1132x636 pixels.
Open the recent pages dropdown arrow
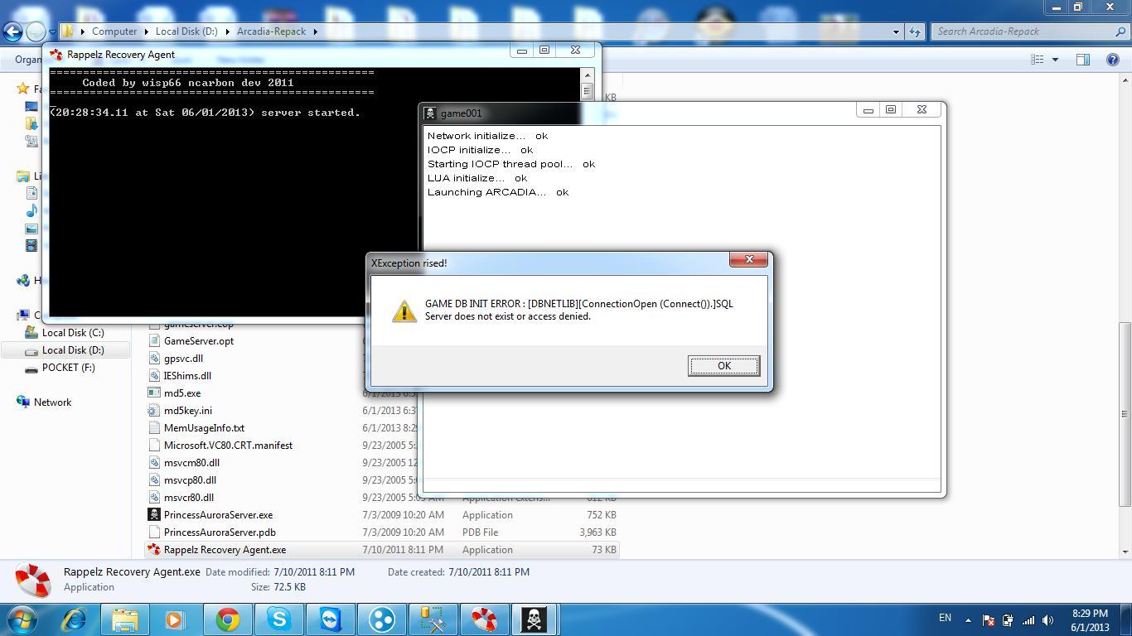(x=52, y=31)
